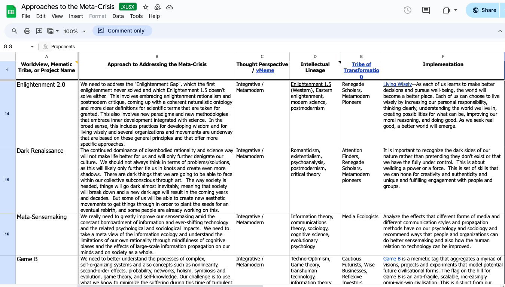
Task: Open the 100% zoom dropdown
Action: click(x=74, y=31)
